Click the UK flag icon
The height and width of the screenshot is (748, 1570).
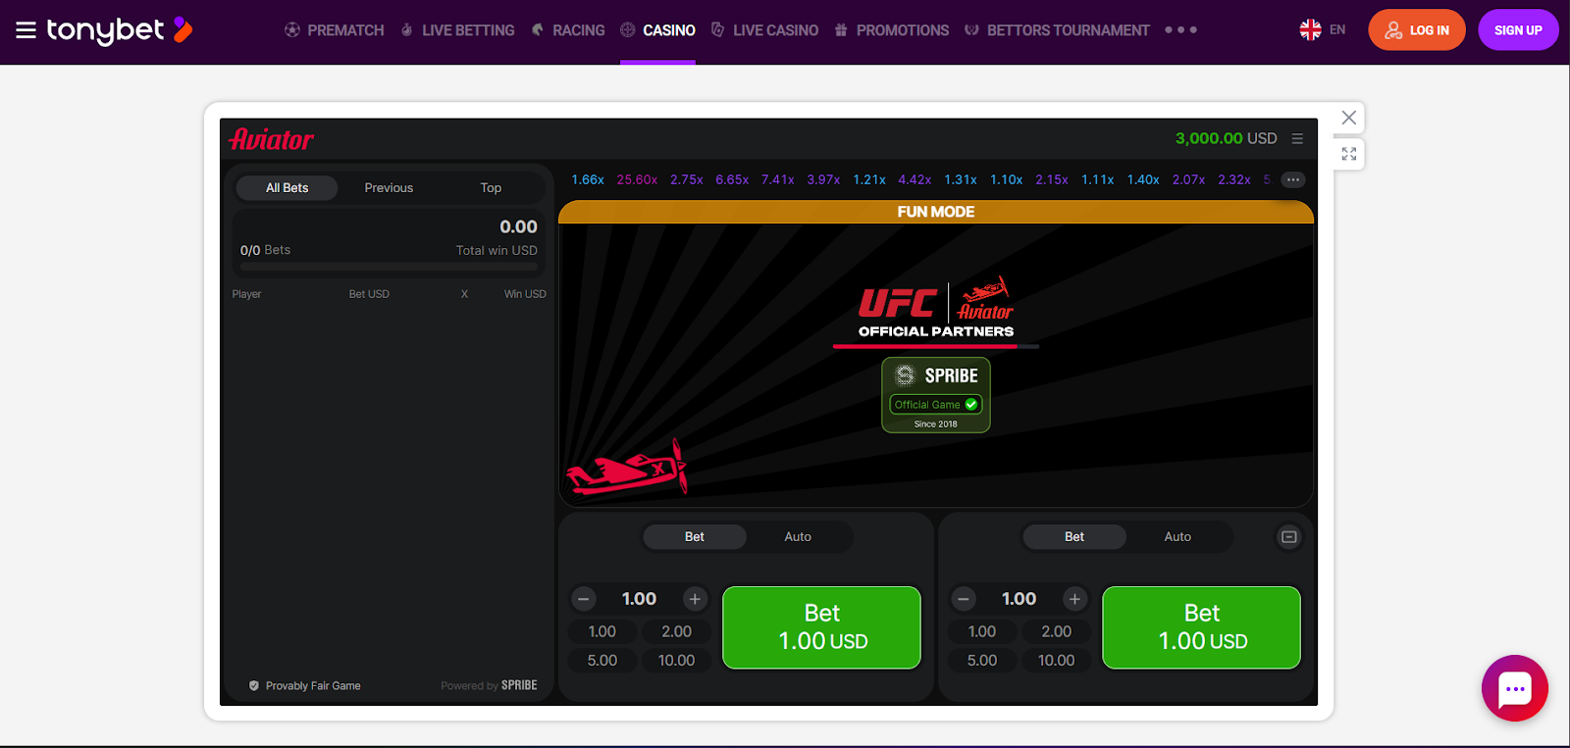(x=1310, y=30)
